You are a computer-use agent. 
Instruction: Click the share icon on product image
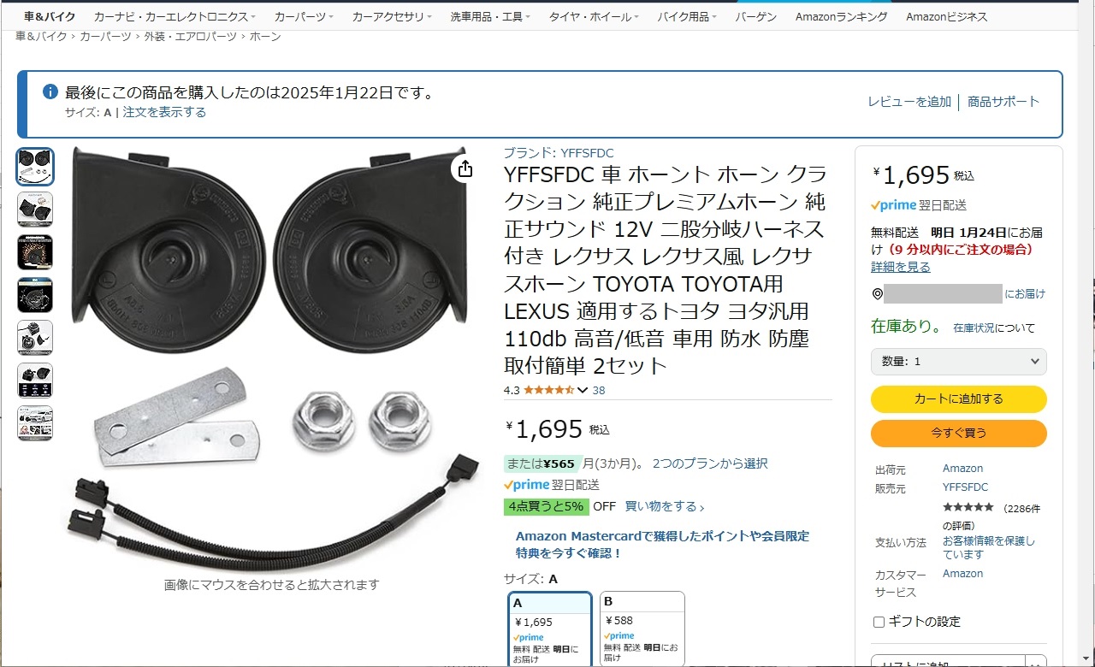465,169
